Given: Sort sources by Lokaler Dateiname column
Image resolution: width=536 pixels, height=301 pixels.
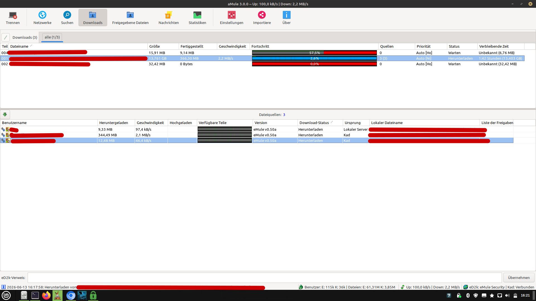Looking at the screenshot, I should click(x=425, y=123).
